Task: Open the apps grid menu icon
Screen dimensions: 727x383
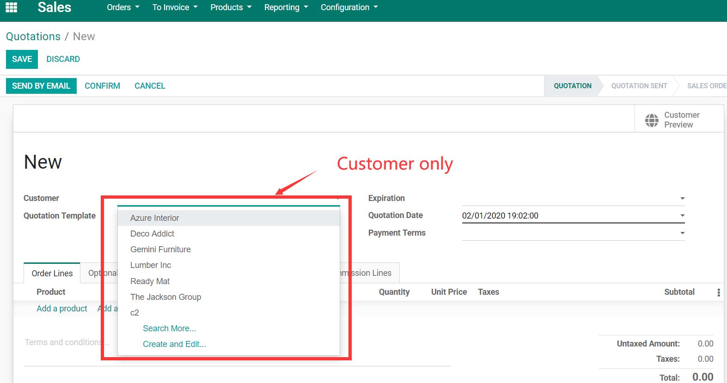Action: point(11,7)
